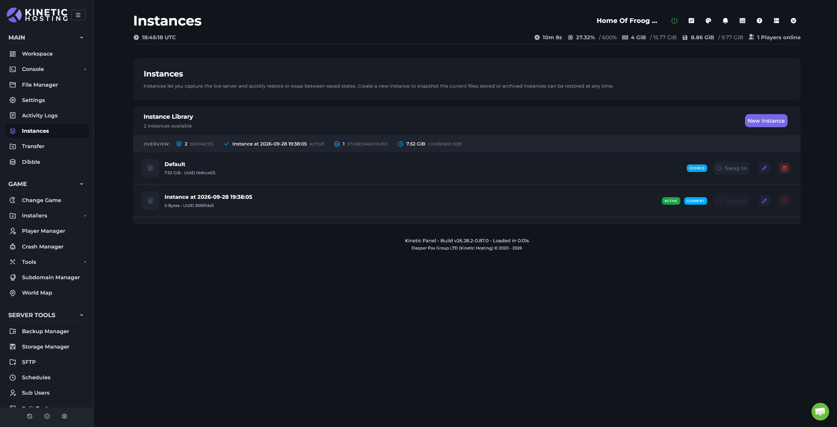Go to File Manager
837x427 pixels.
tap(47, 85)
